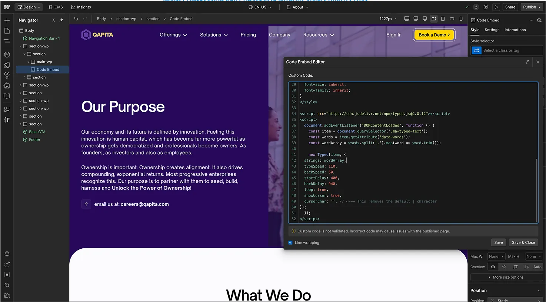The image size is (546, 302).
Task: Open the comments speech bubble icon
Action: pyautogui.click(x=486, y=7)
